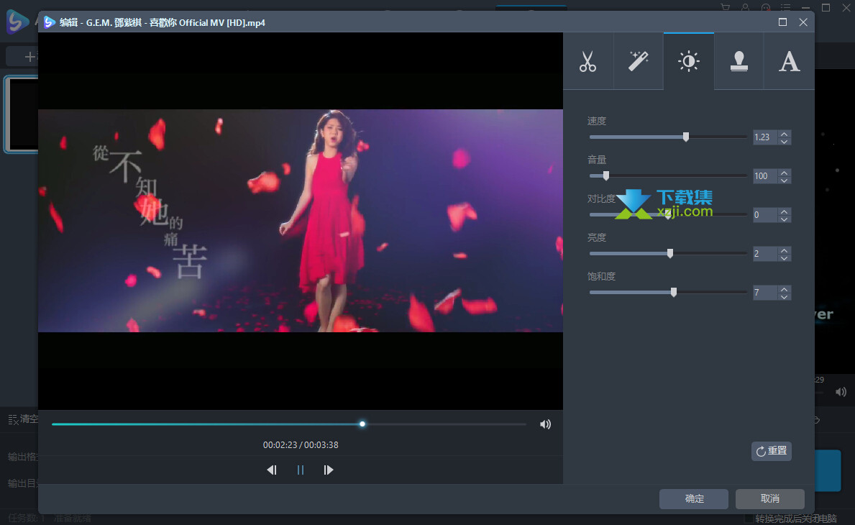Screen dimensions: 855x525
Task: Decrease 饱和度 saturation with the down arrow
Action: 784,296
